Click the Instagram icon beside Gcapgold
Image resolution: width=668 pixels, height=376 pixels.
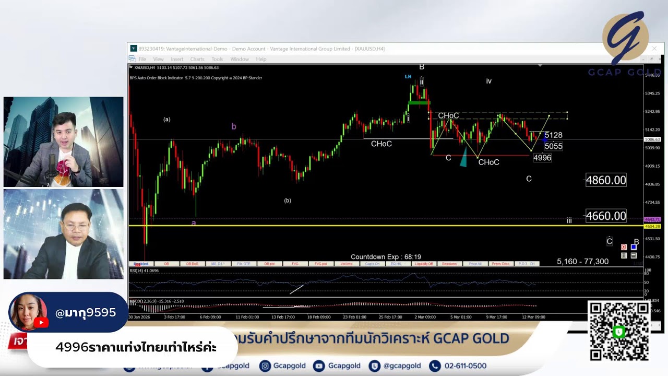265,366
